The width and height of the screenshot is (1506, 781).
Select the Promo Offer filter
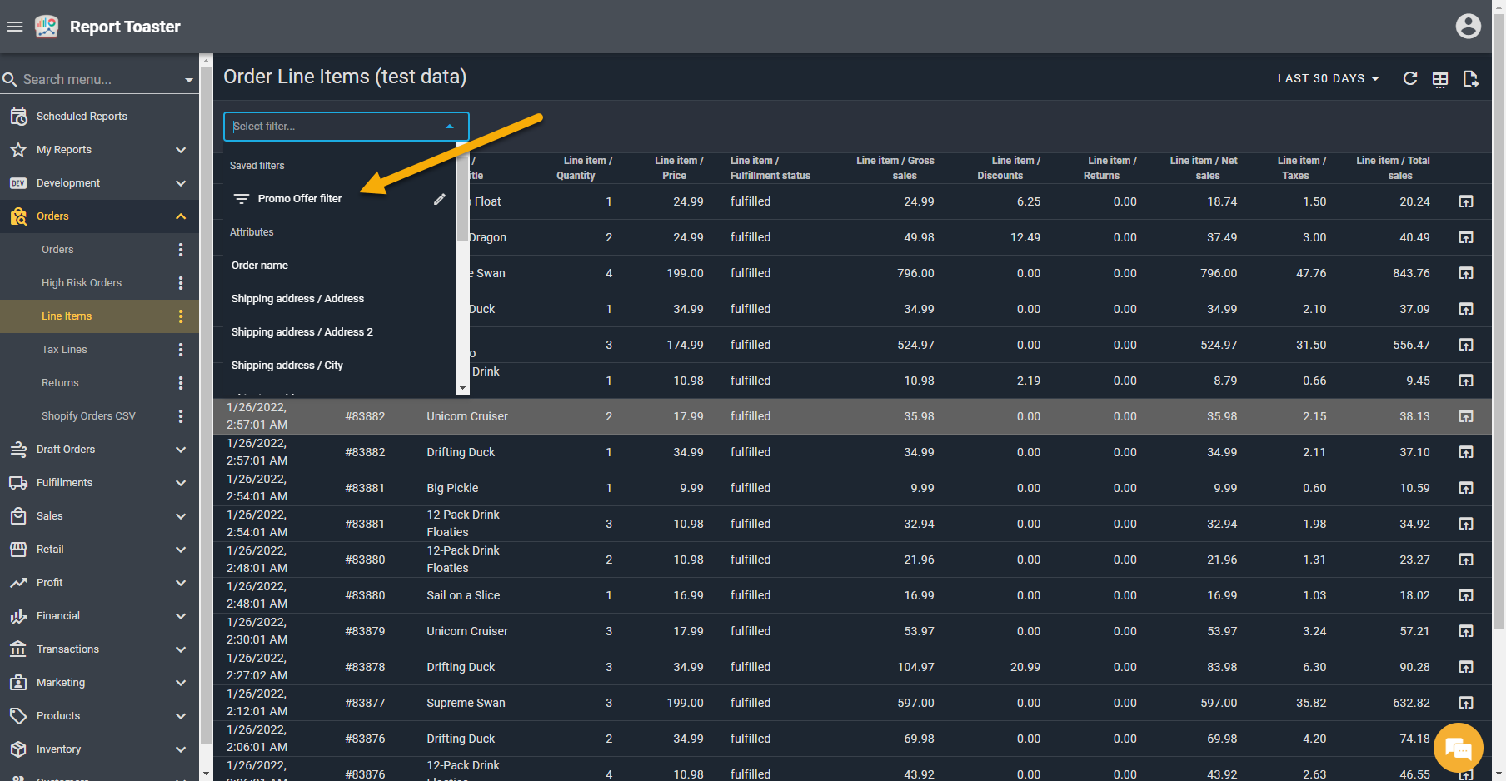tap(299, 199)
